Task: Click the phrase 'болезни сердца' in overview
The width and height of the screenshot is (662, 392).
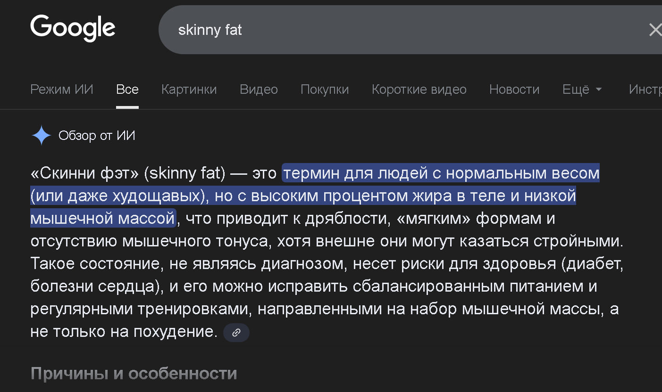Action: 93,286
